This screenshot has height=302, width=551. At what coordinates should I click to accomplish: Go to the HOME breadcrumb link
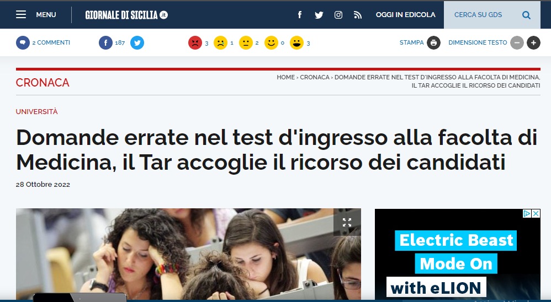(285, 77)
